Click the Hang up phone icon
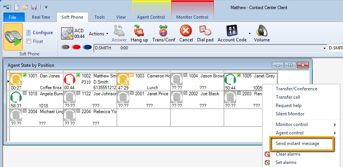343x167 pixels. pyautogui.click(x=139, y=31)
